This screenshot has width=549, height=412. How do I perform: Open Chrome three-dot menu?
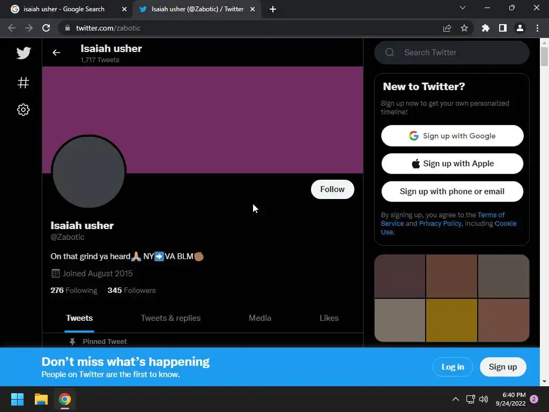537,28
